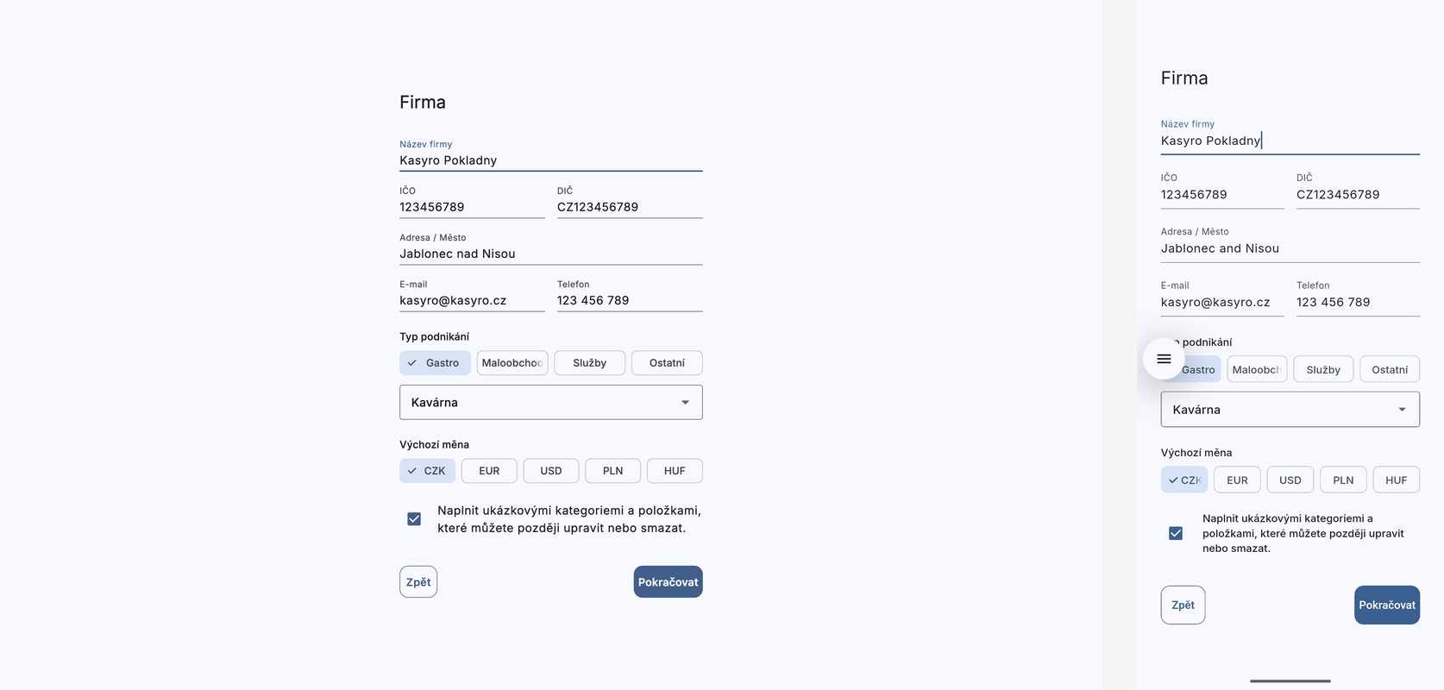The image size is (1444, 690).
Task: Toggle sample categories checkbox in right panel
Action: (1176, 533)
